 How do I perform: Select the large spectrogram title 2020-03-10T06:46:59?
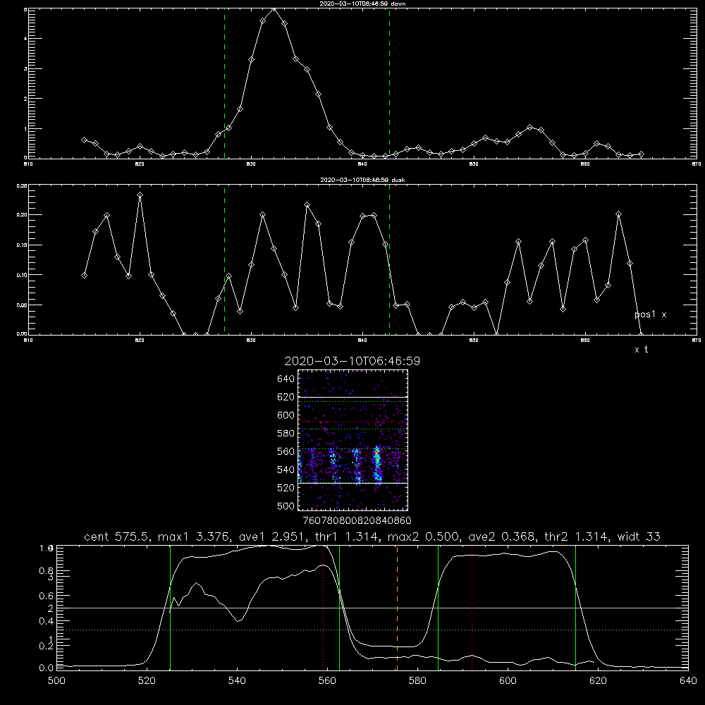[352, 361]
